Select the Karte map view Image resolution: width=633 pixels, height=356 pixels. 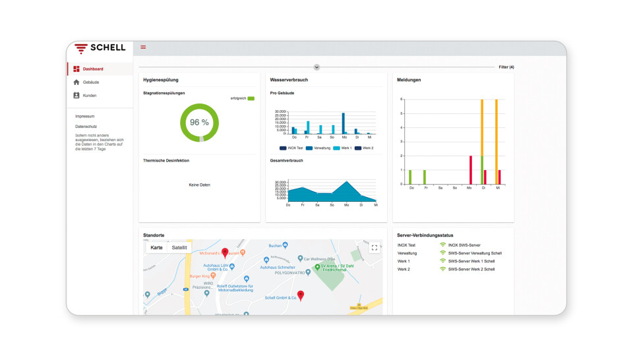tap(156, 248)
